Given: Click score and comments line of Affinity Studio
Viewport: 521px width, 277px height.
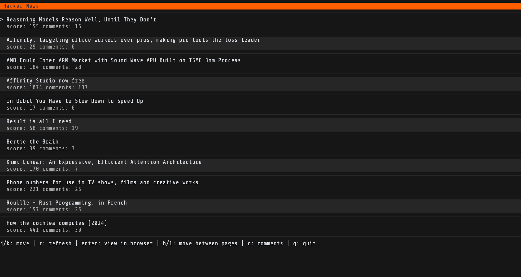Looking at the screenshot, I should tap(47, 87).
